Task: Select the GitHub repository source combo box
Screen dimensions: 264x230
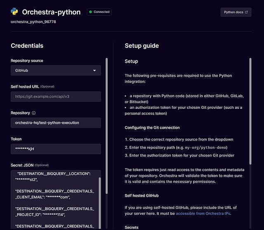Action: coord(56,70)
